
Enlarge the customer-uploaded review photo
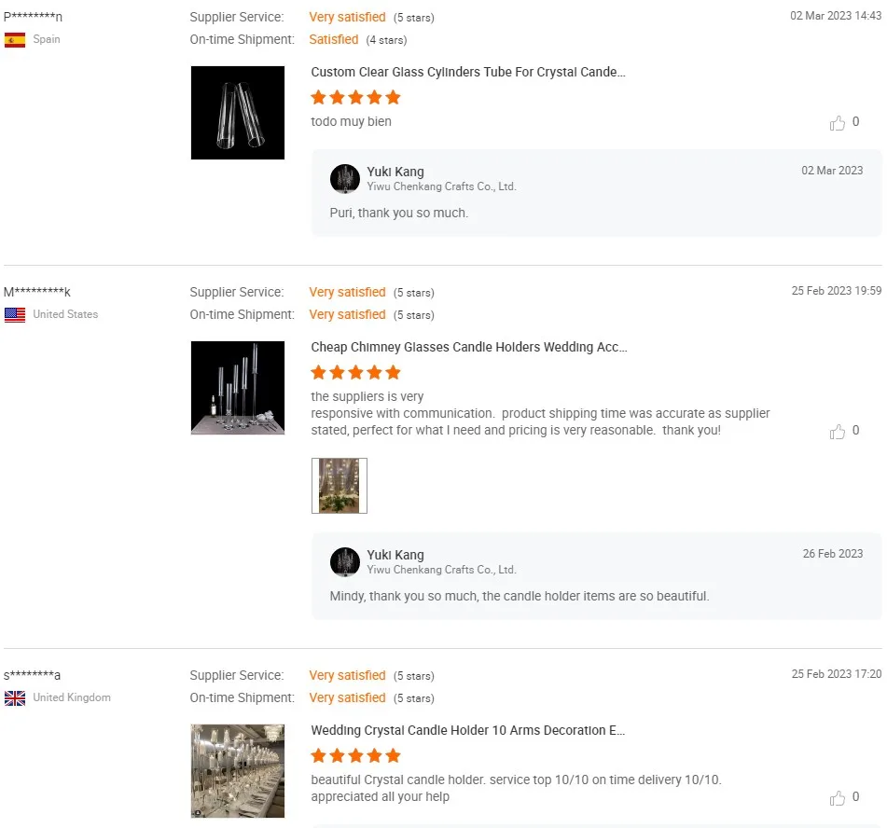click(x=340, y=486)
